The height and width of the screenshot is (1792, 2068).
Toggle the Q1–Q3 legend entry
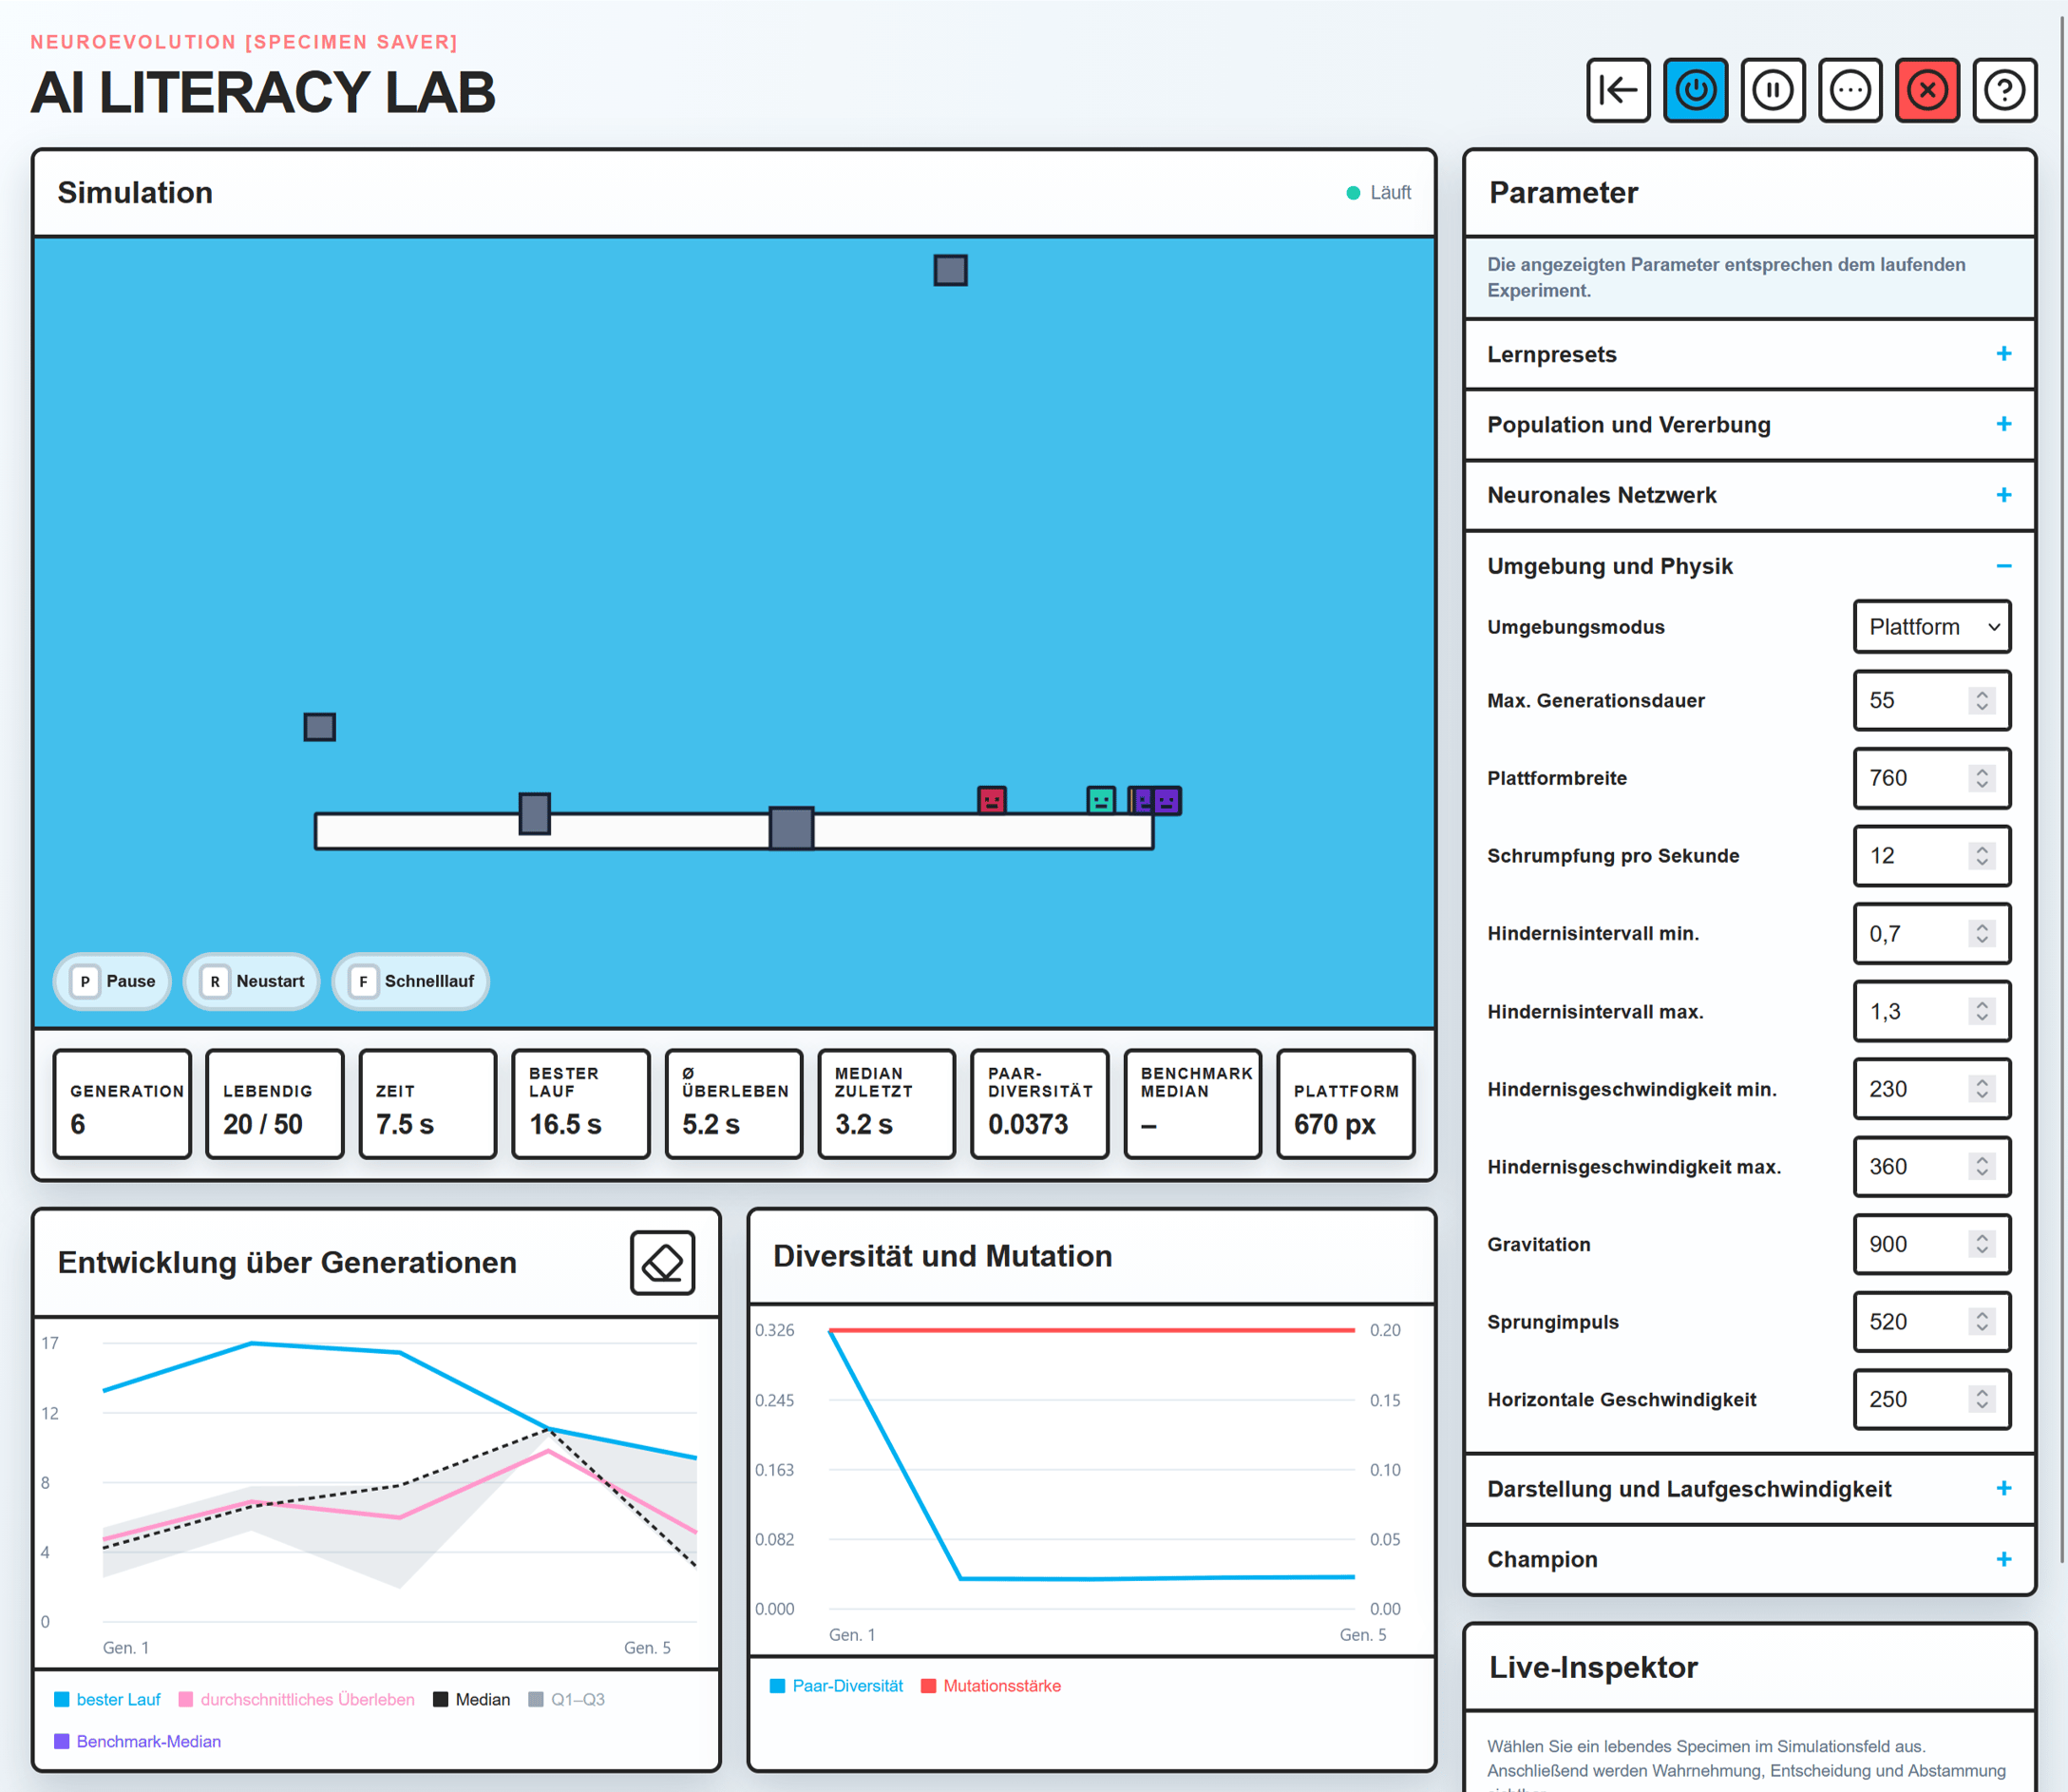click(x=567, y=1699)
